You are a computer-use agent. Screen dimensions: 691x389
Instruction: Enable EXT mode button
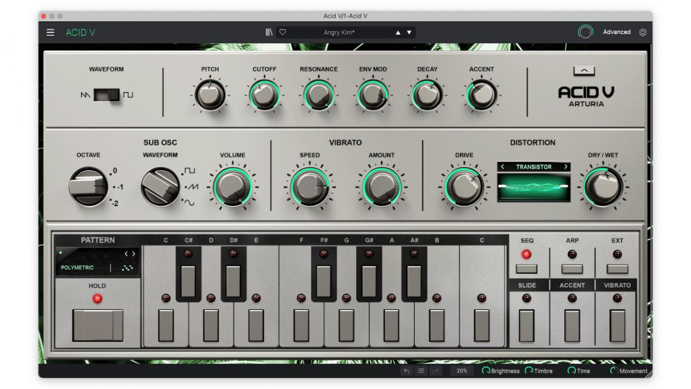(617, 269)
